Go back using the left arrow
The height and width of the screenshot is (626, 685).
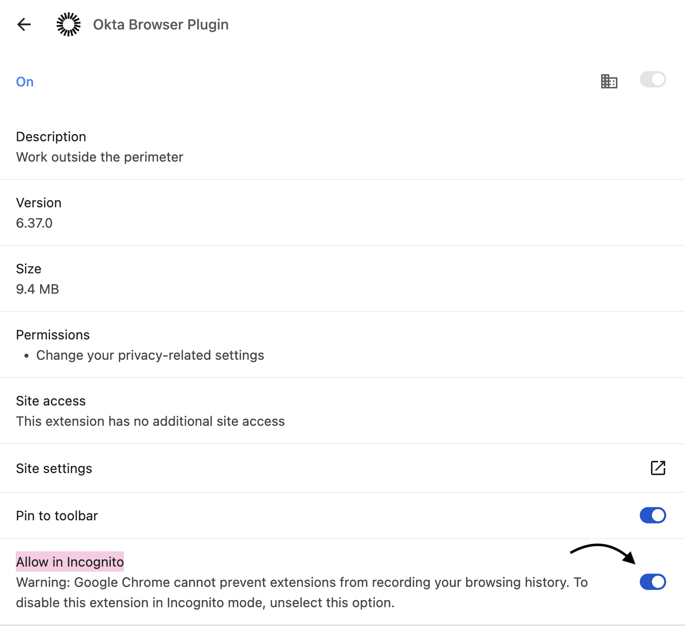(24, 24)
